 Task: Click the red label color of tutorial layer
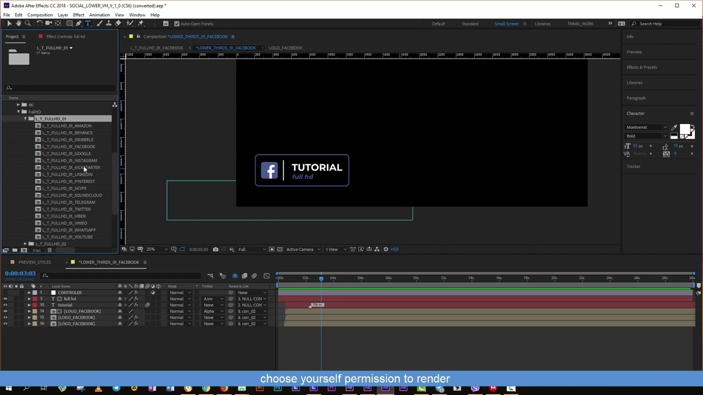[35, 305]
